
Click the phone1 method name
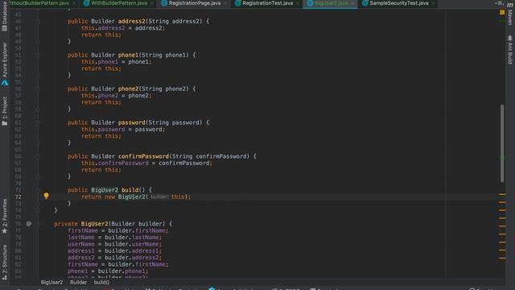coord(128,56)
